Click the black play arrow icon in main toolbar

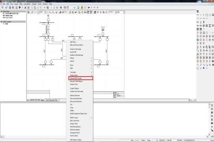point(89,7)
